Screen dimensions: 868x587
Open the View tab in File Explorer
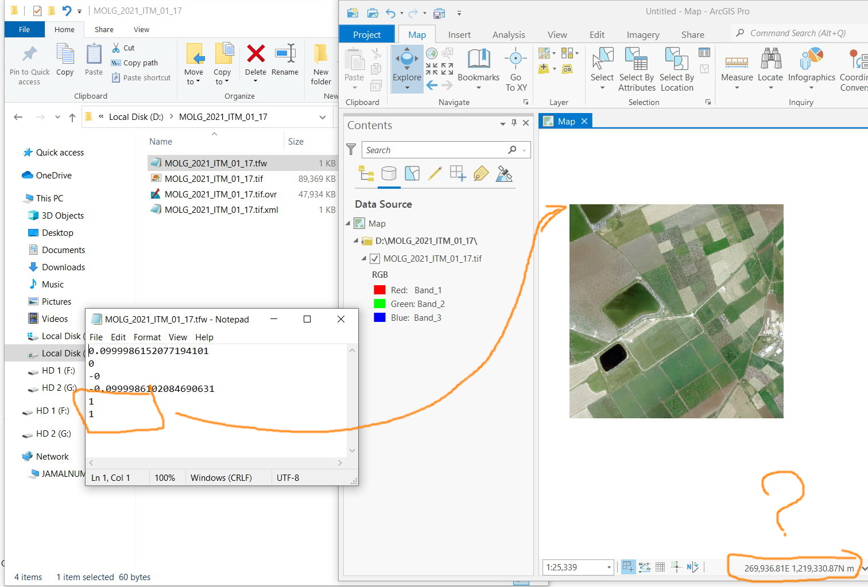pos(141,30)
